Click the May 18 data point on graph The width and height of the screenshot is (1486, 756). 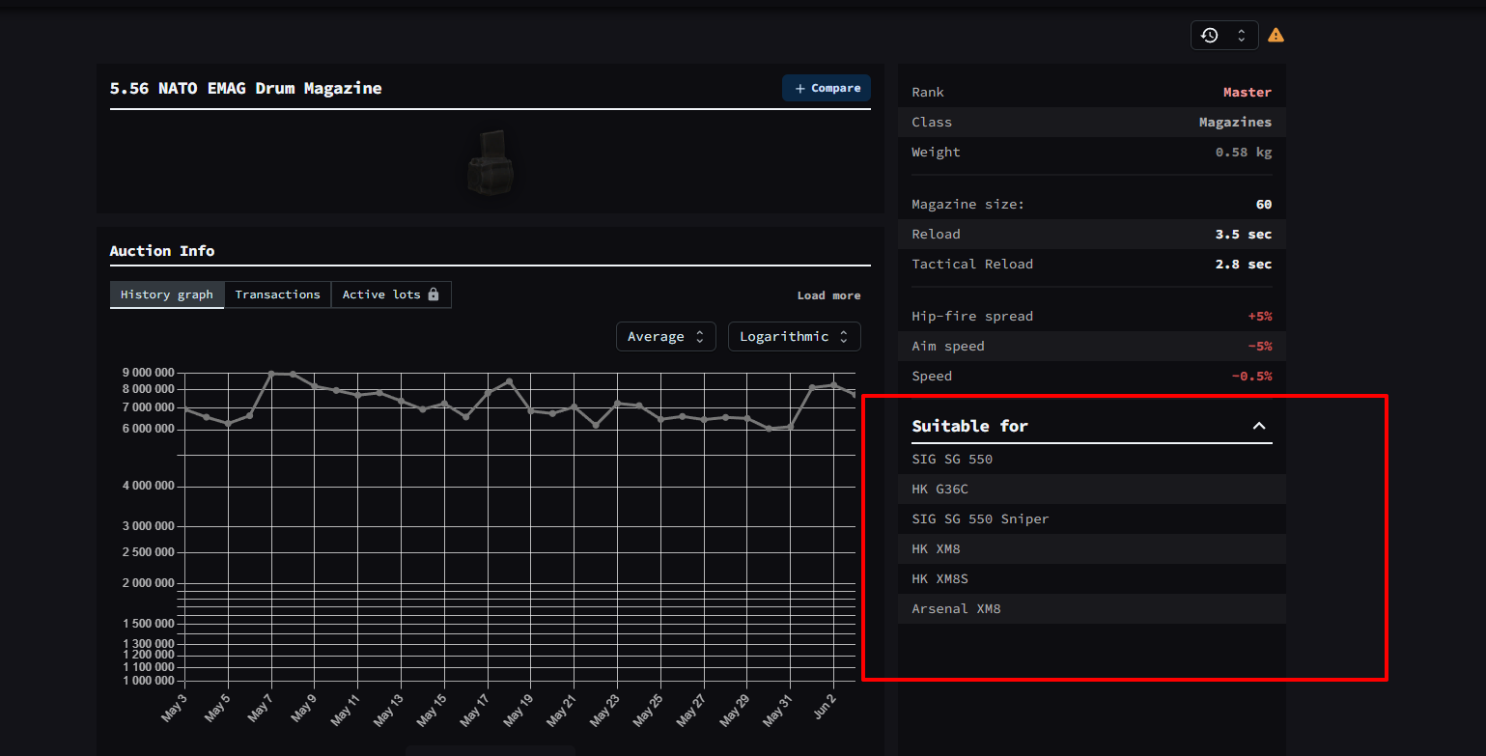pyautogui.click(x=510, y=381)
